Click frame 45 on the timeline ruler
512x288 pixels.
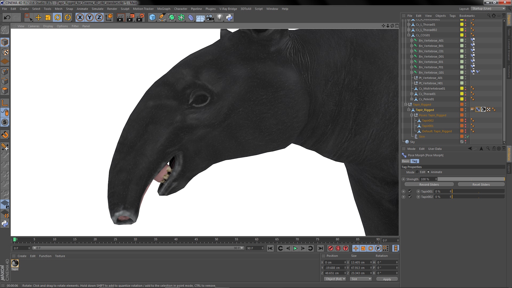click(196, 240)
